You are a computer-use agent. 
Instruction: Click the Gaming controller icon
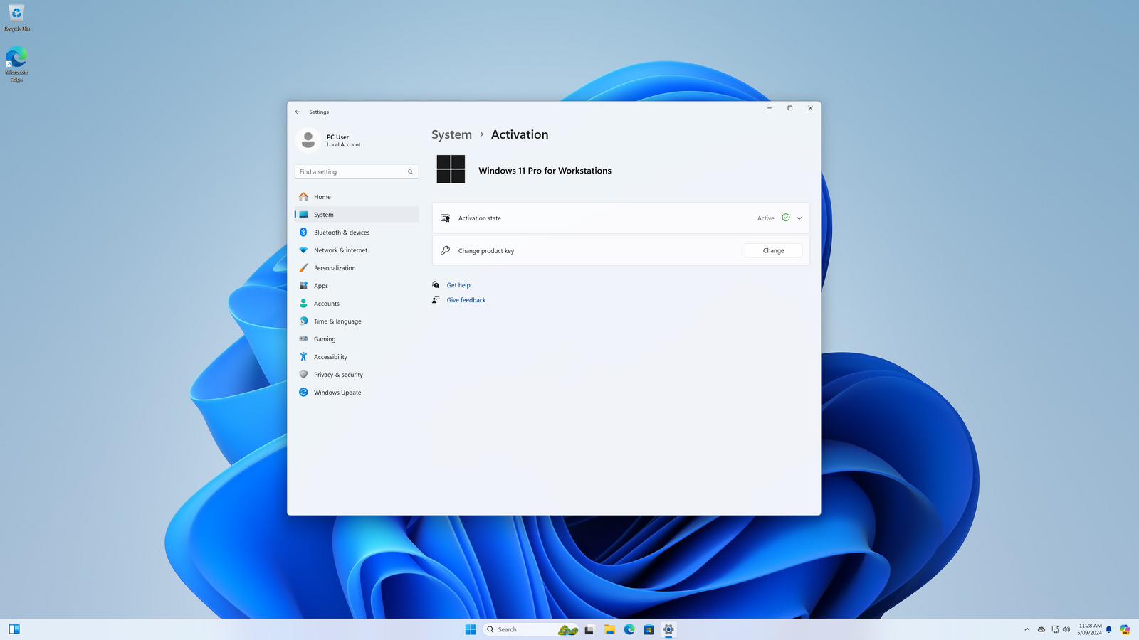303,339
